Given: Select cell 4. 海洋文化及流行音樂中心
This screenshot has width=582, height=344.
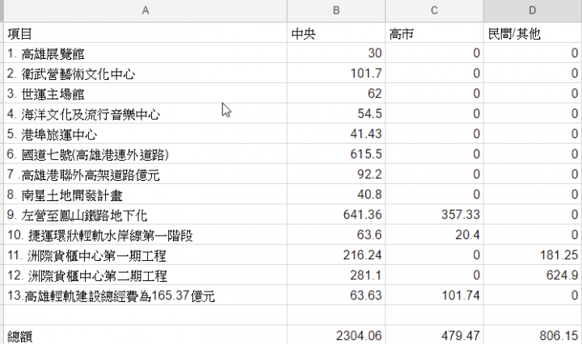Looking at the screenshot, I should (x=145, y=114).
